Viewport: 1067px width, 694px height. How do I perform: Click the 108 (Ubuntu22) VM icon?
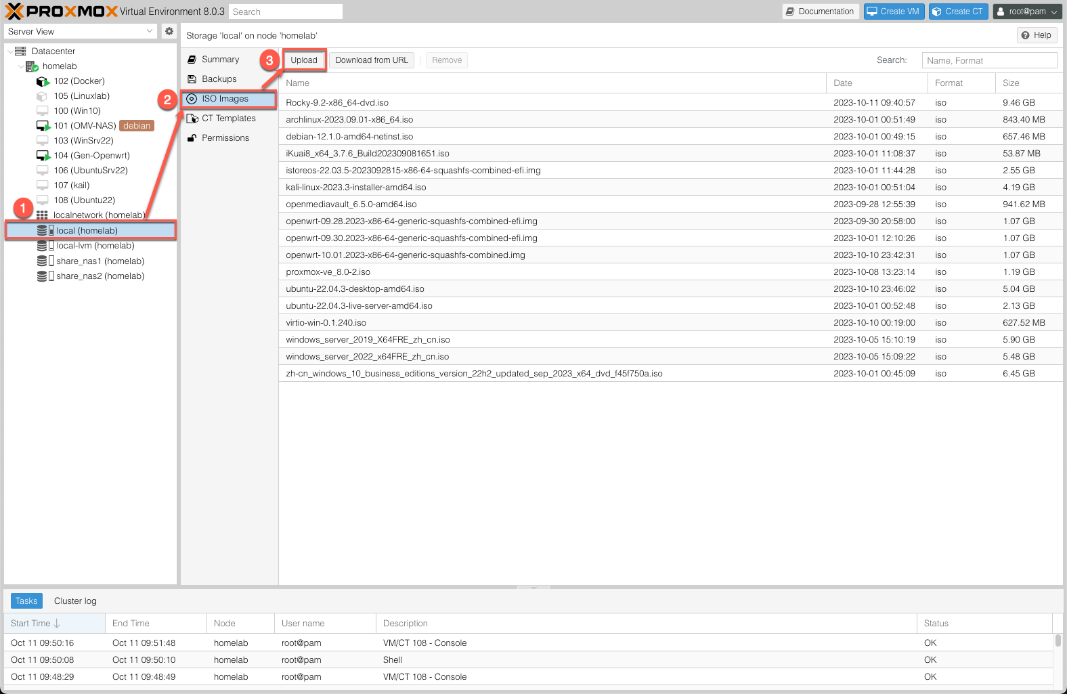pyautogui.click(x=43, y=200)
